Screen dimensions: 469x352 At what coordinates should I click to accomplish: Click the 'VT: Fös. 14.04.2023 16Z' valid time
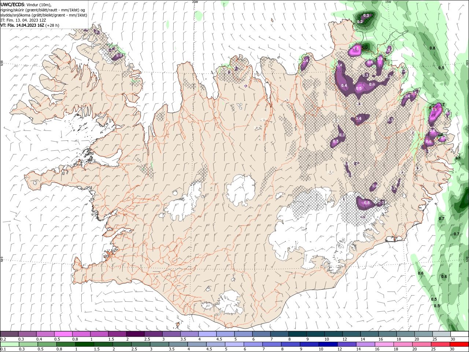click(x=22, y=25)
